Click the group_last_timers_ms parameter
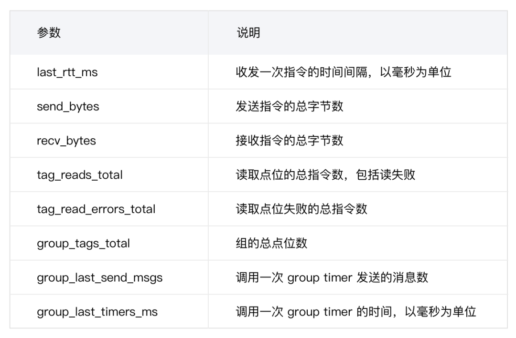Screen dimensions: 516x338 pos(97,312)
